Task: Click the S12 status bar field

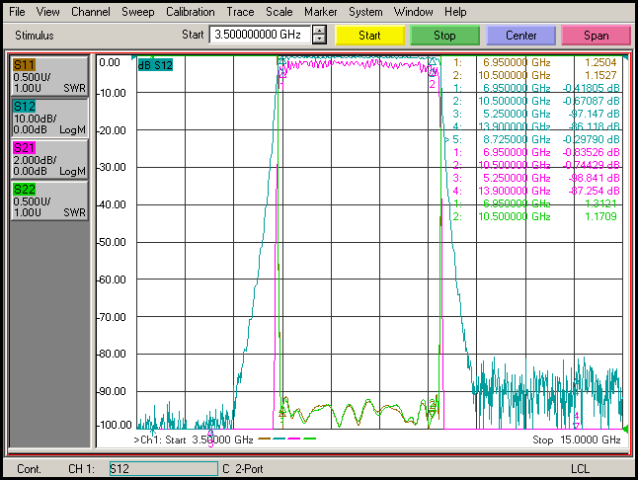Action: coord(164,468)
